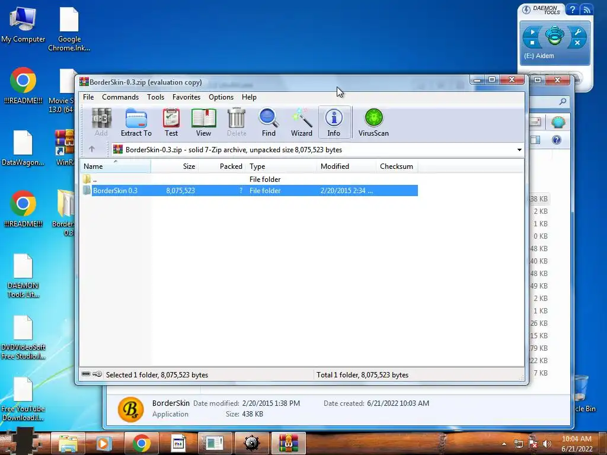The height and width of the screenshot is (455, 607).
Task: Click the disk drive status bar icon
Action: [86, 374]
